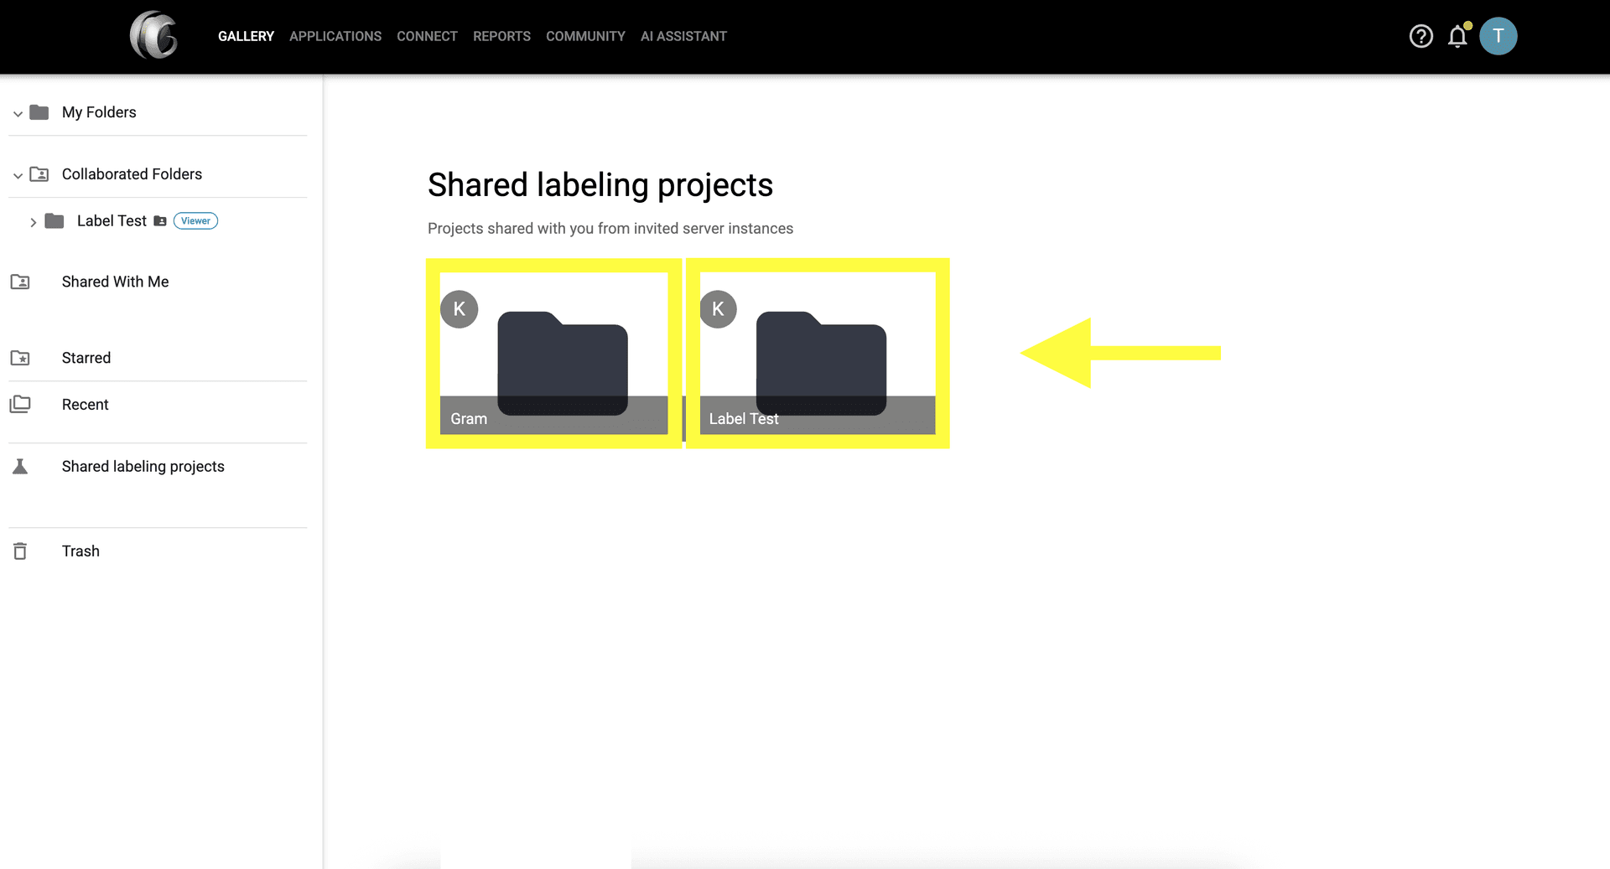Expand the Label Test folder
The height and width of the screenshot is (869, 1610).
coord(33,221)
